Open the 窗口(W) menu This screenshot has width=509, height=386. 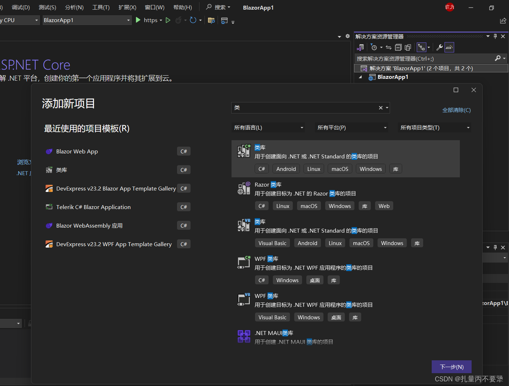(155, 7)
